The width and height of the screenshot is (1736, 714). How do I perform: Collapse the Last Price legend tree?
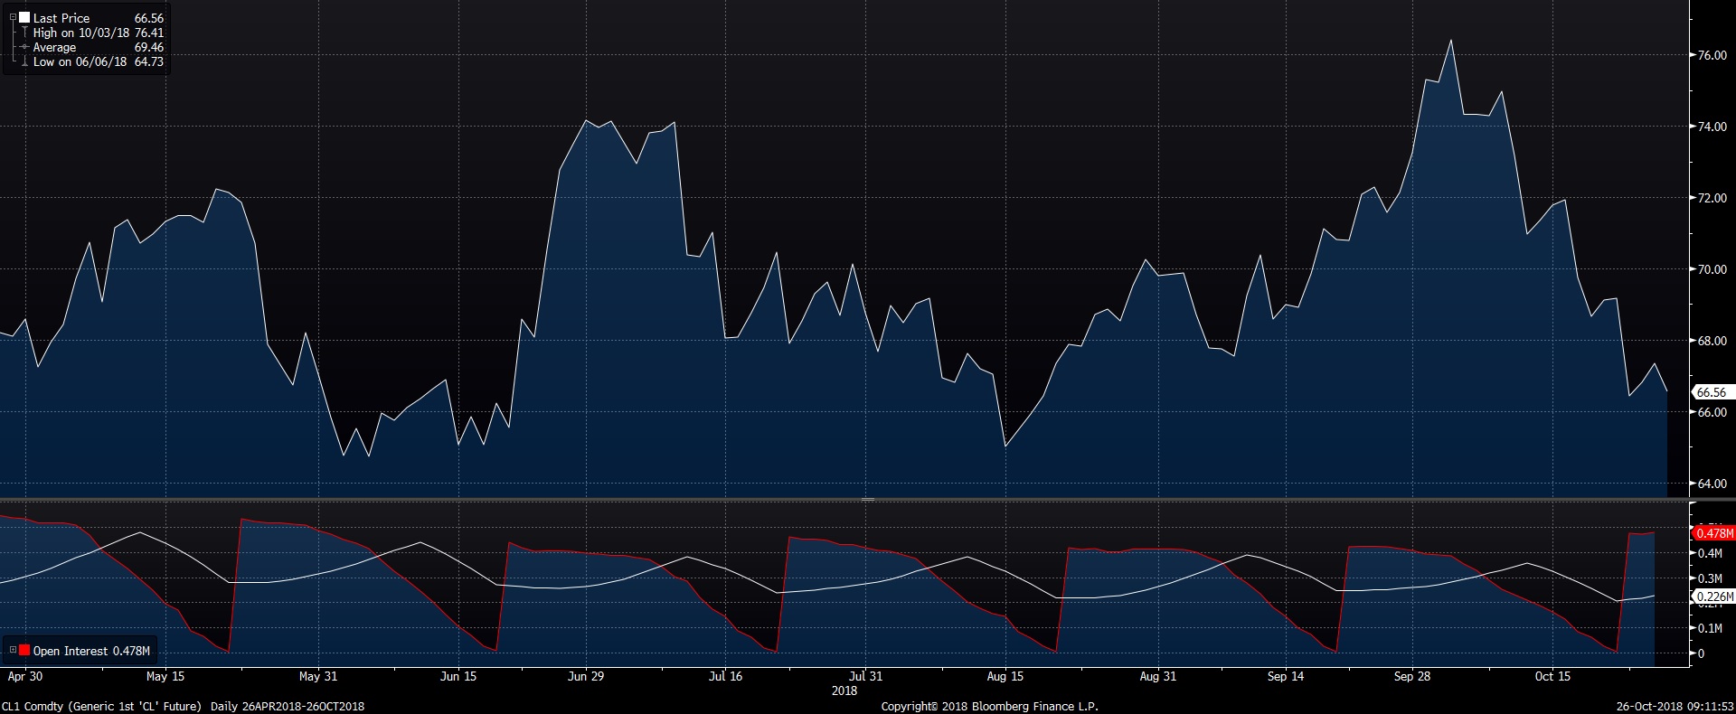point(13,18)
